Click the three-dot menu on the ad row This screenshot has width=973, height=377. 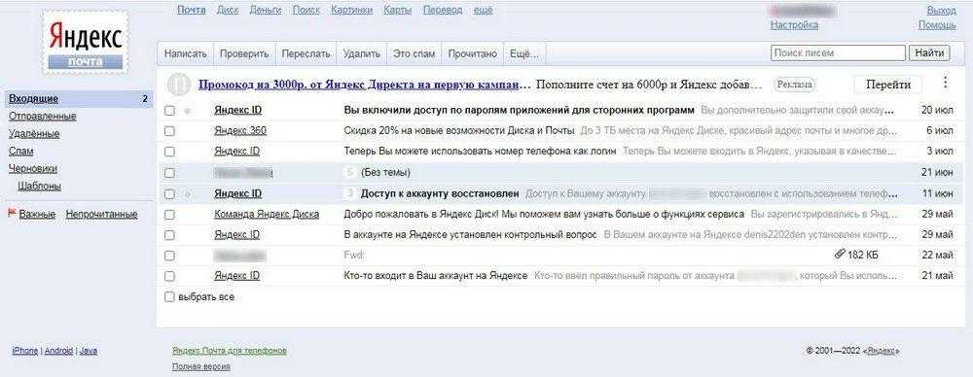click(945, 84)
